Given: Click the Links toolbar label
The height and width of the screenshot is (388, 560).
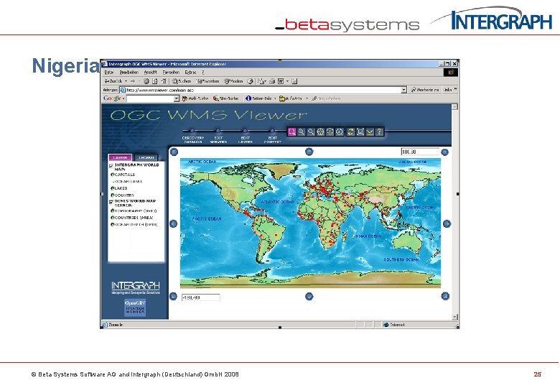Looking at the screenshot, I should coord(448,90).
